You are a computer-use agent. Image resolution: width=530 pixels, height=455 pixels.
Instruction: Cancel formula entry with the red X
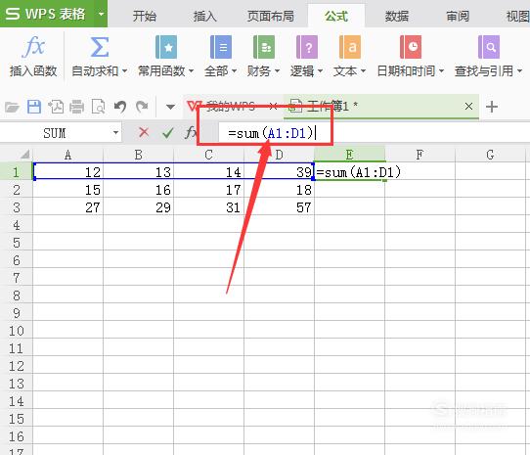[x=144, y=132]
